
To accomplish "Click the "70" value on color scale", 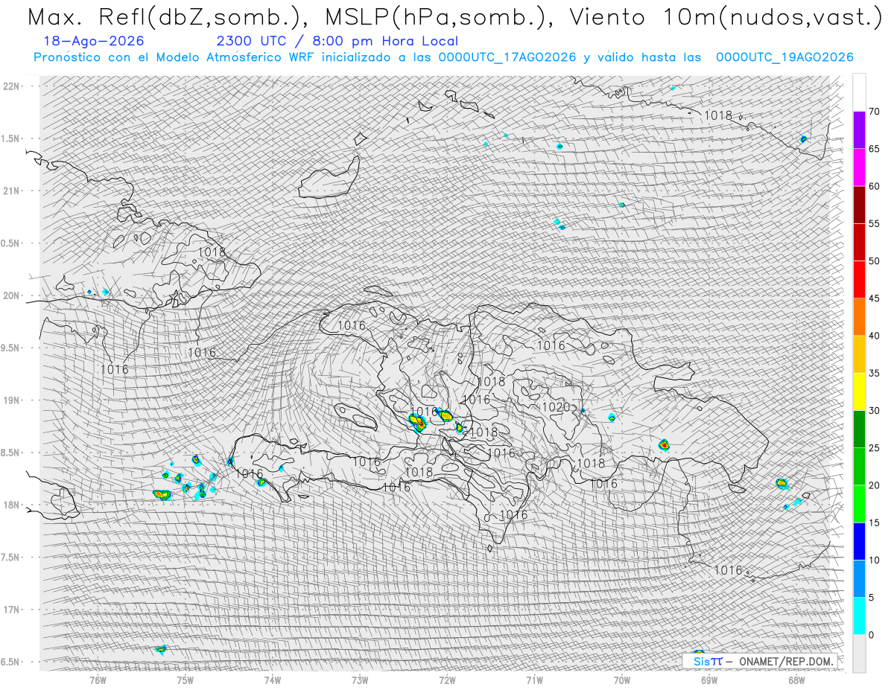I will 875,112.
